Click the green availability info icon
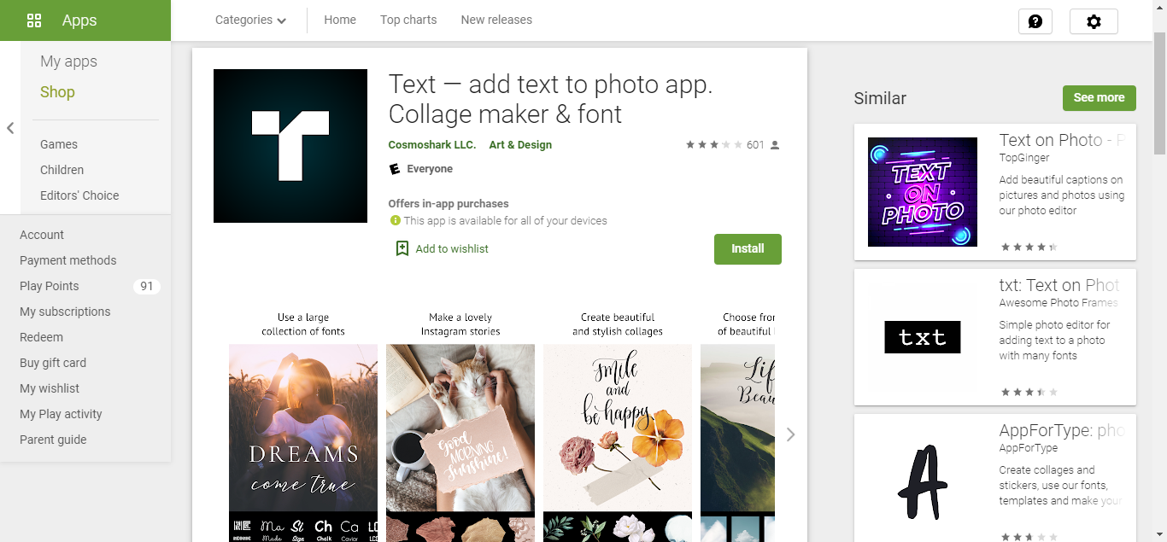1167x542 pixels. click(395, 220)
